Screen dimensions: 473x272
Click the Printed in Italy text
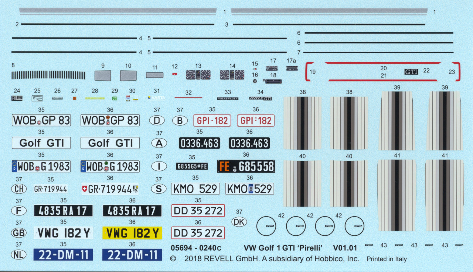387,259
